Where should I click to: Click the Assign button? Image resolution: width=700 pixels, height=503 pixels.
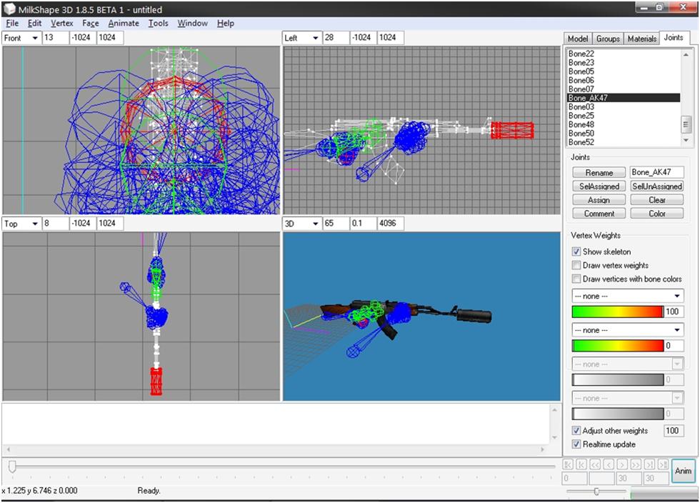(599, 200)
